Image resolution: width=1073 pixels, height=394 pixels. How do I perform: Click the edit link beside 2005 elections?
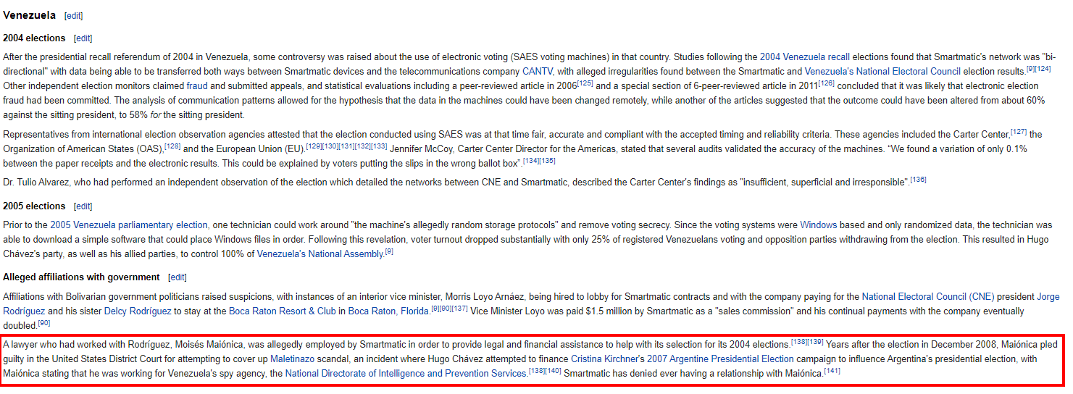83,206
